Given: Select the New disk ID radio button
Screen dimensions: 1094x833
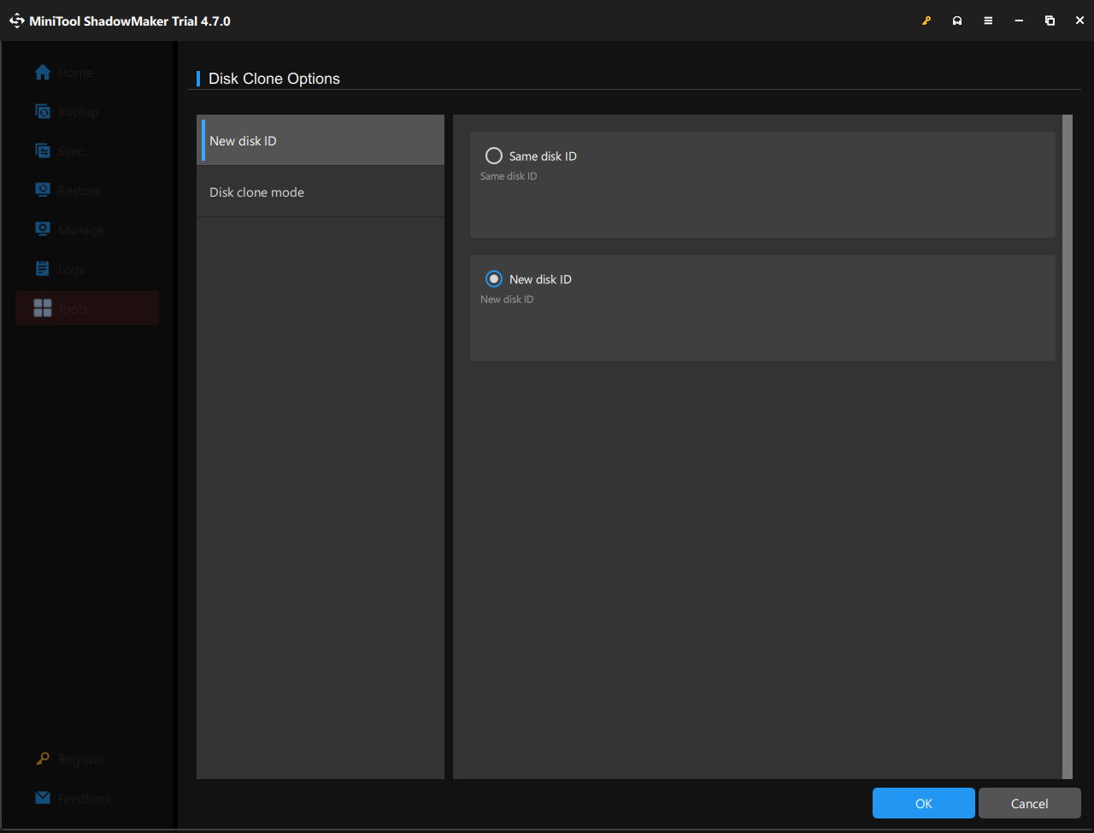Looking at the screenshot, I should point(494,279).
